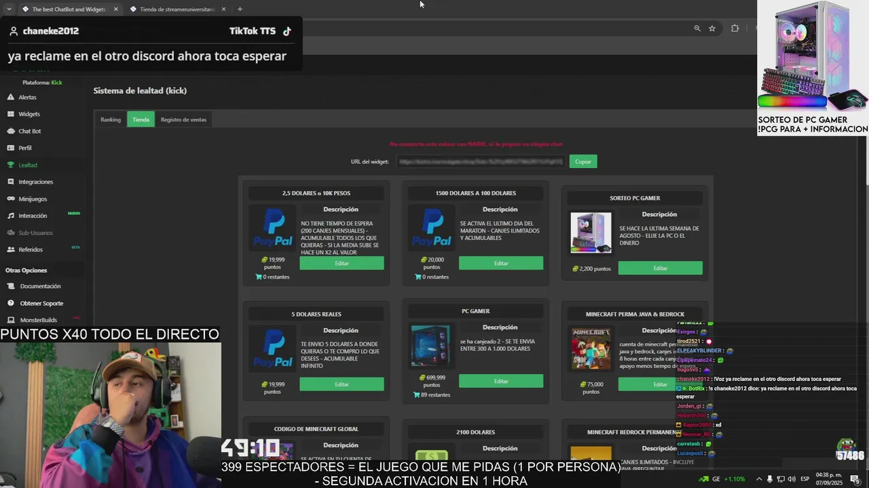This screenshot has height=488, width=869.
Task: Bookmark this page with star icon
Action: 712,28
